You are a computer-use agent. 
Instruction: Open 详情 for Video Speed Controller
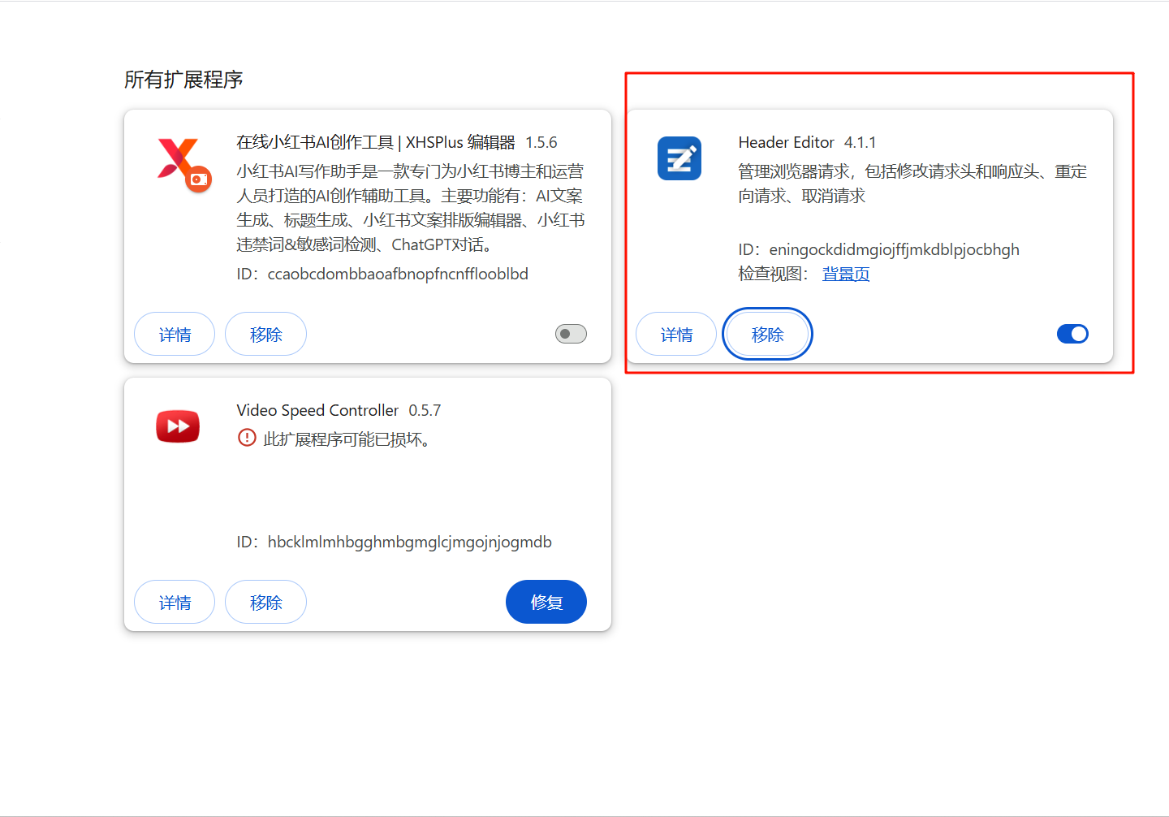(174, 602)
